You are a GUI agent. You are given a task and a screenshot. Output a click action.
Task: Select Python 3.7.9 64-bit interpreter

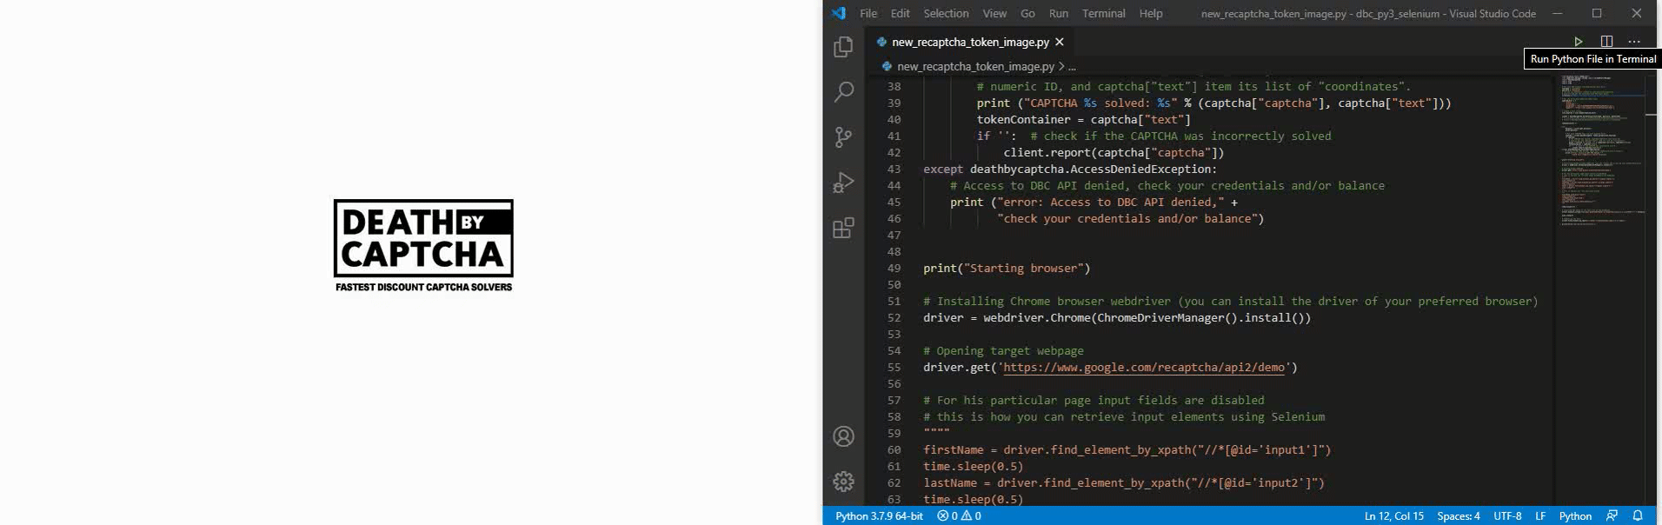tap(879, 515)
